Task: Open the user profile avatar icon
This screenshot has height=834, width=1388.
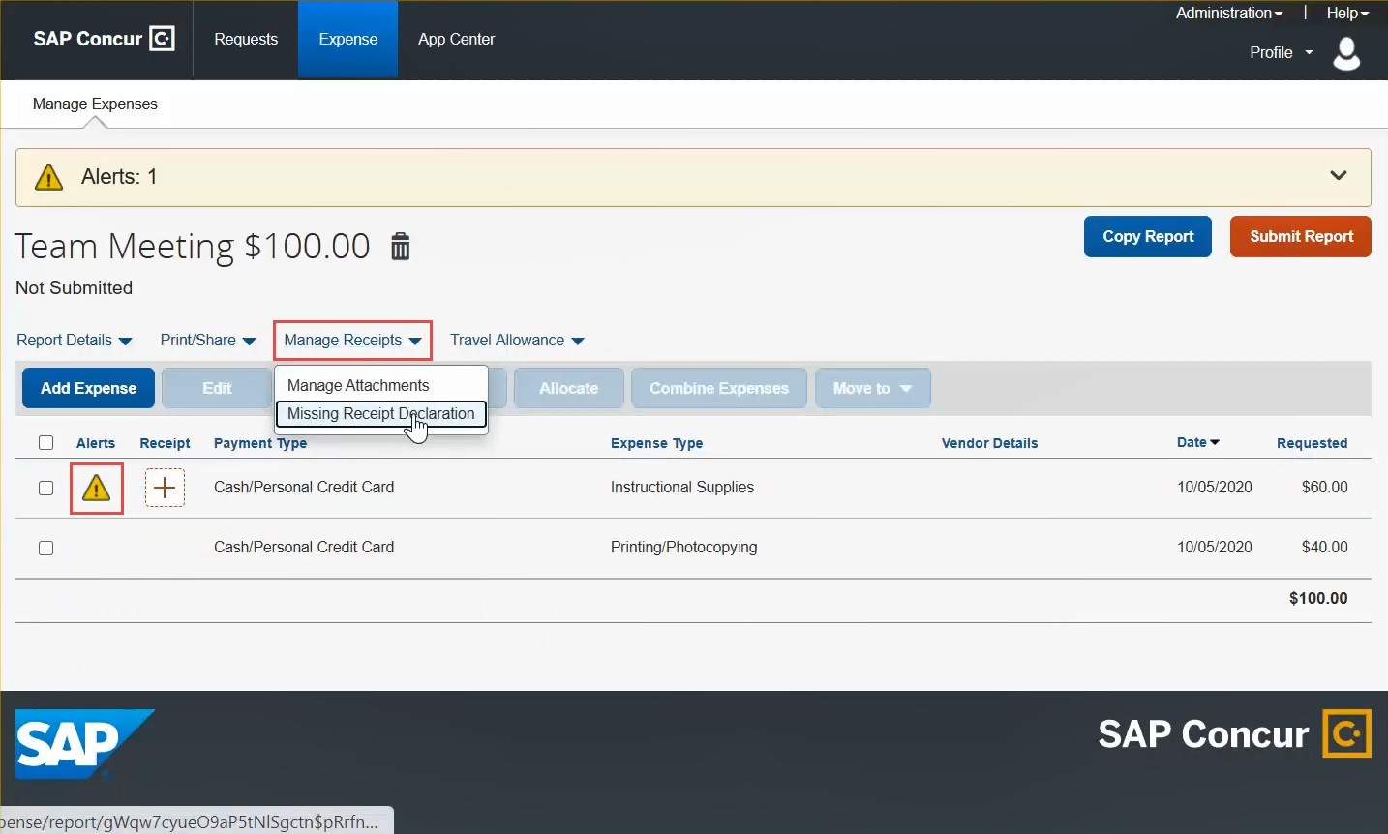Action: (x=1346, y=53)
